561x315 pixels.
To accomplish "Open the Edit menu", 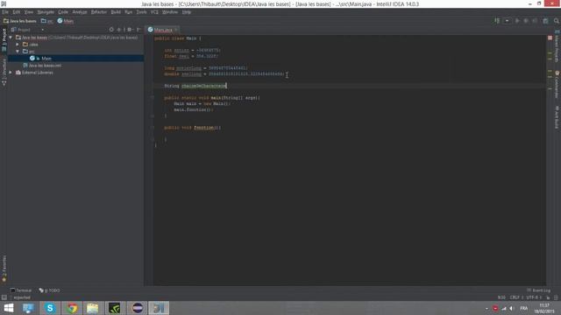I will pos(17,12).
